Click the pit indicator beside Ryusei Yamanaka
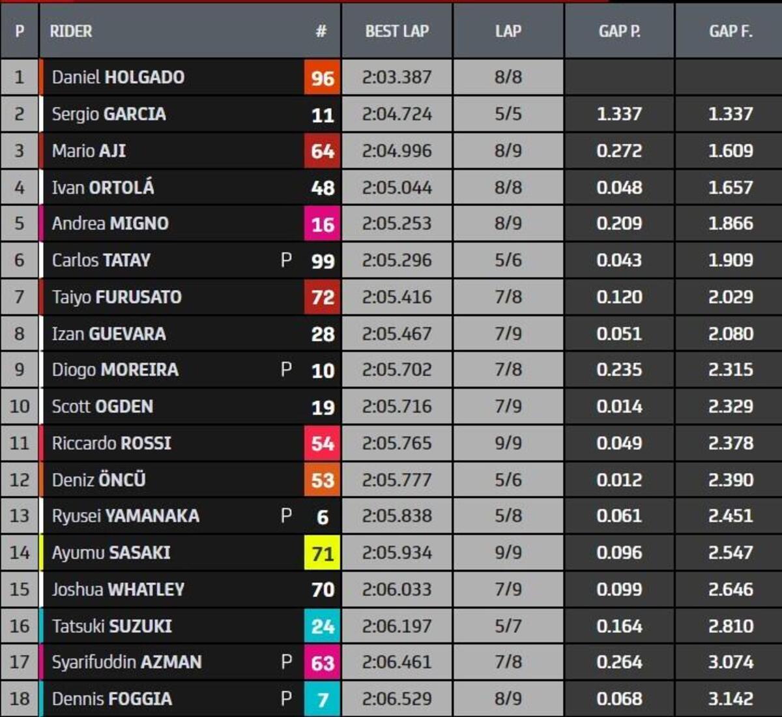Image resolution: width=782 pixels, height=717 pixels. pyautogui.click(x=285, y=516)
